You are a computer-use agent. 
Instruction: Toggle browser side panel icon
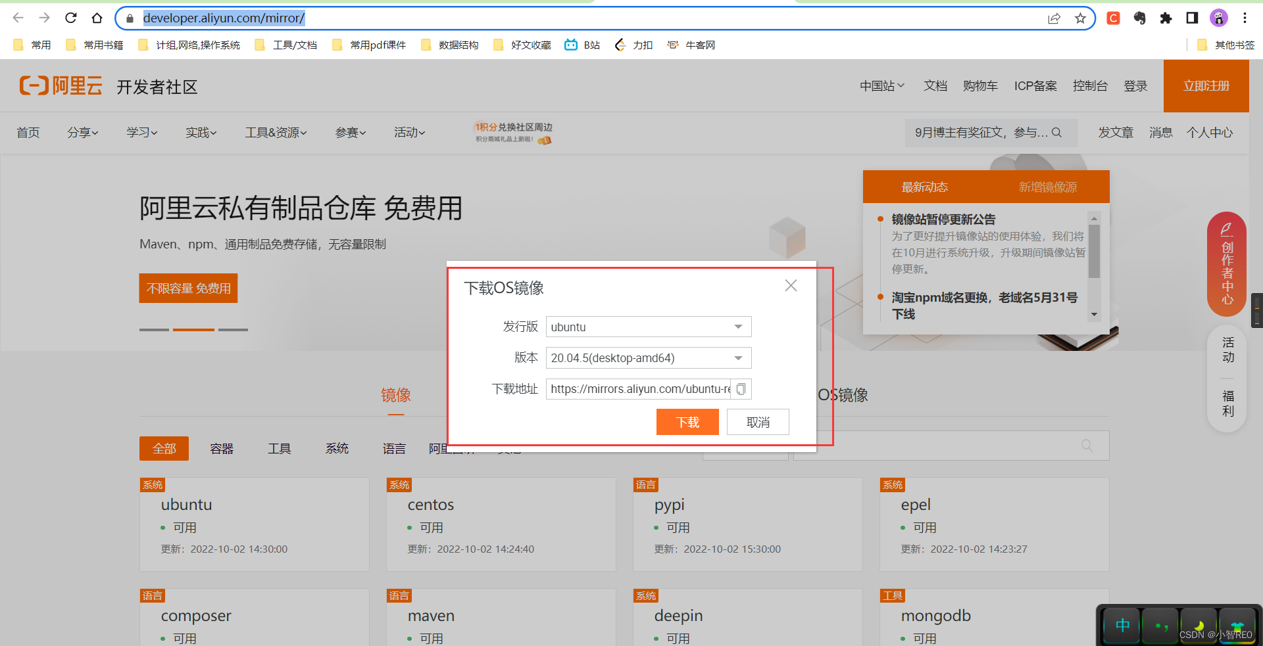[1192, 18]
